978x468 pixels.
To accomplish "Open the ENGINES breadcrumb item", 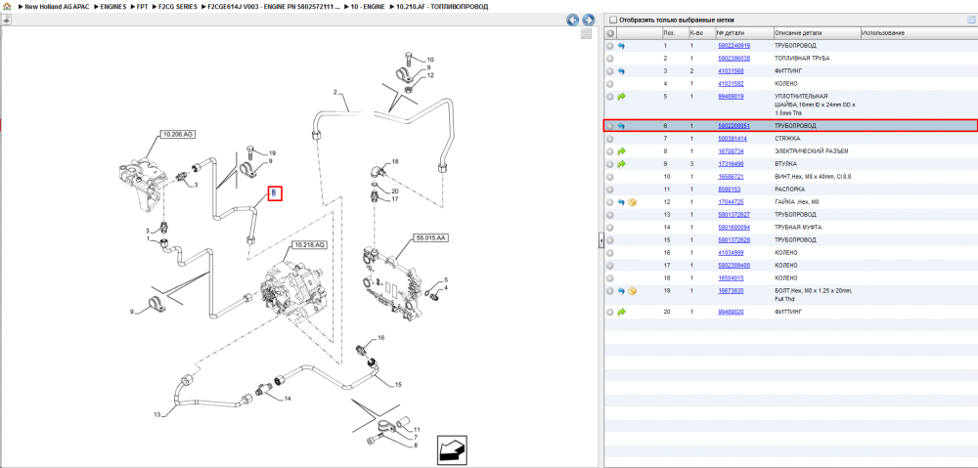I will coord(112,6).
